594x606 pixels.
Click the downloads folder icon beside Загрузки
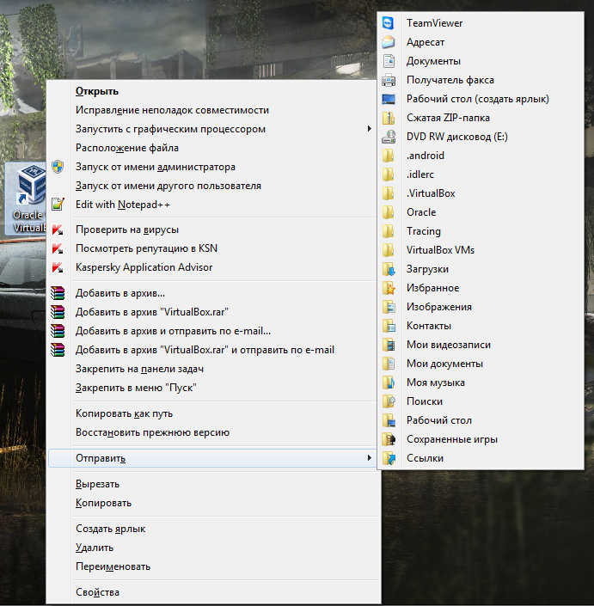tap(388, 269)
